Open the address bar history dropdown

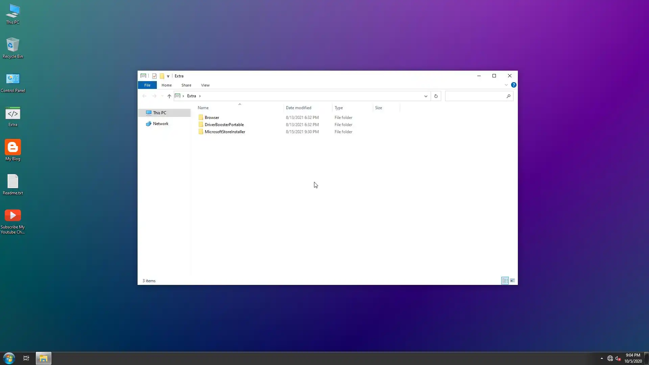[426, 96]
